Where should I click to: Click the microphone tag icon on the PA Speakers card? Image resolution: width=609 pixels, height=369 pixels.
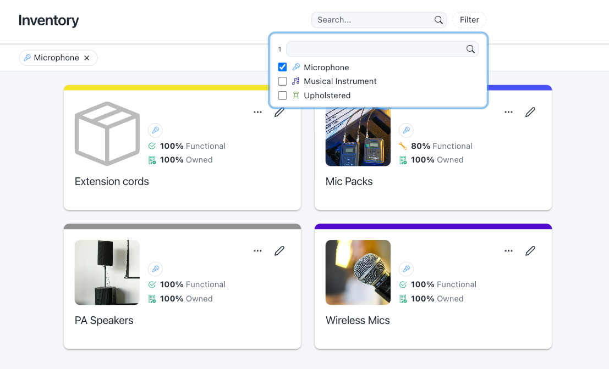click(x=155, y=269)
